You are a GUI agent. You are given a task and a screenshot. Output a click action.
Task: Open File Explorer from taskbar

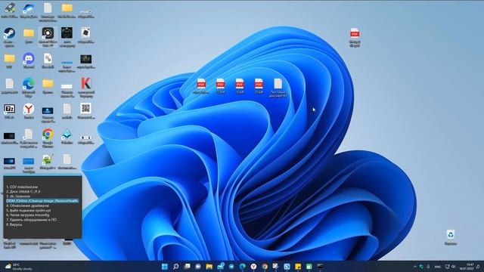click(x=209, y=267)
